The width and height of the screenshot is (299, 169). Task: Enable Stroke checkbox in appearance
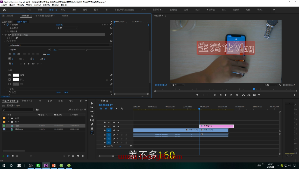tap(10, 79)
